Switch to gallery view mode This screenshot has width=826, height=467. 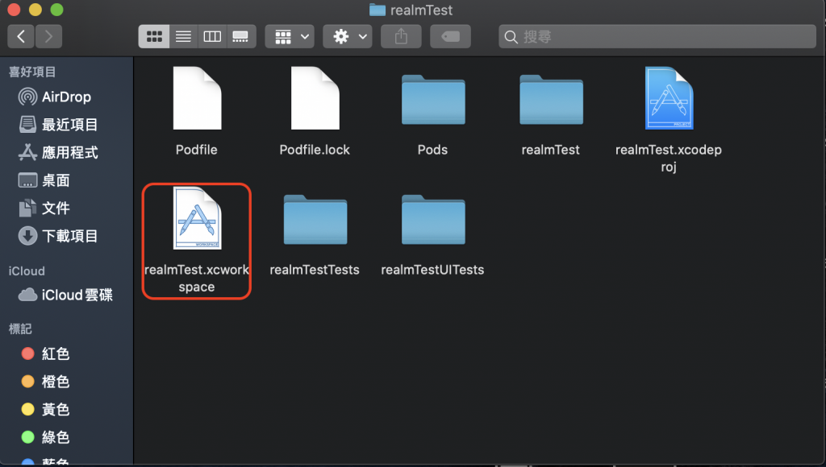(241, 36)
